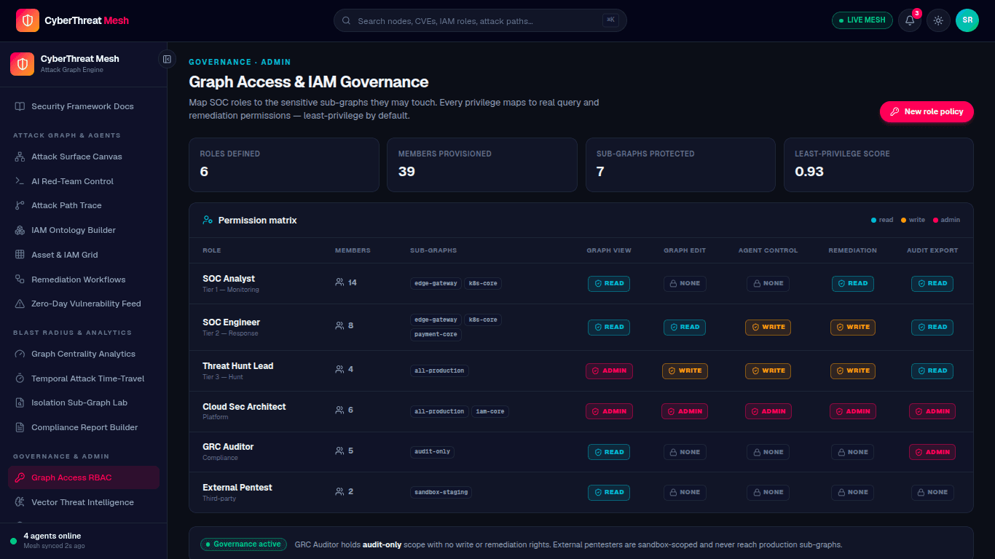Image resolution: width=995 pixels, height=559 pixels.
Task: Click the read legend cyan dot
Action: (x=873, y=220)
